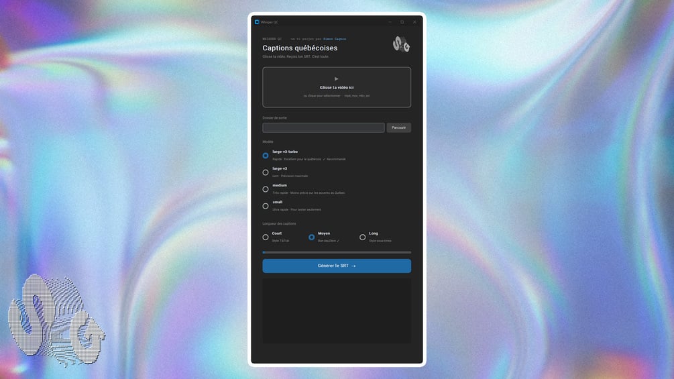Screen dimensions: 674x379
Task: Click the Glisse ta vidéo ici text
Action: (337, 88)
